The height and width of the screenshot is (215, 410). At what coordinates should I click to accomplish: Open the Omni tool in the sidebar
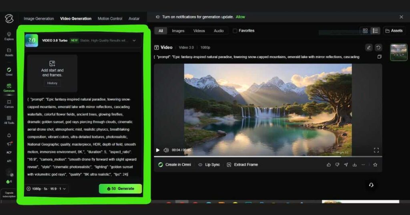click(9, 72)
